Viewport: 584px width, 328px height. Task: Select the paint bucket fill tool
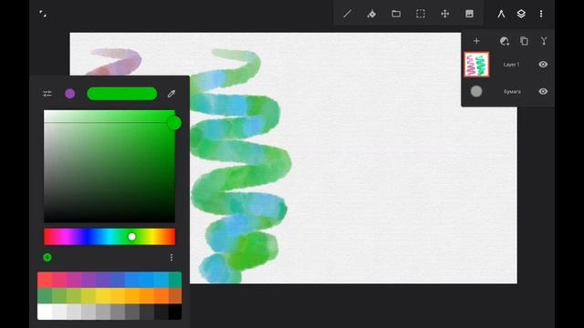(371, 14)
